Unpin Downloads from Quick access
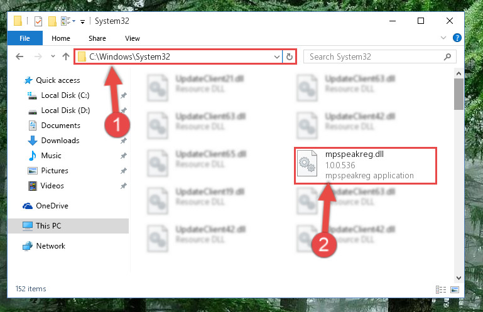The image size is (483, 312). [x=123, y=141]
